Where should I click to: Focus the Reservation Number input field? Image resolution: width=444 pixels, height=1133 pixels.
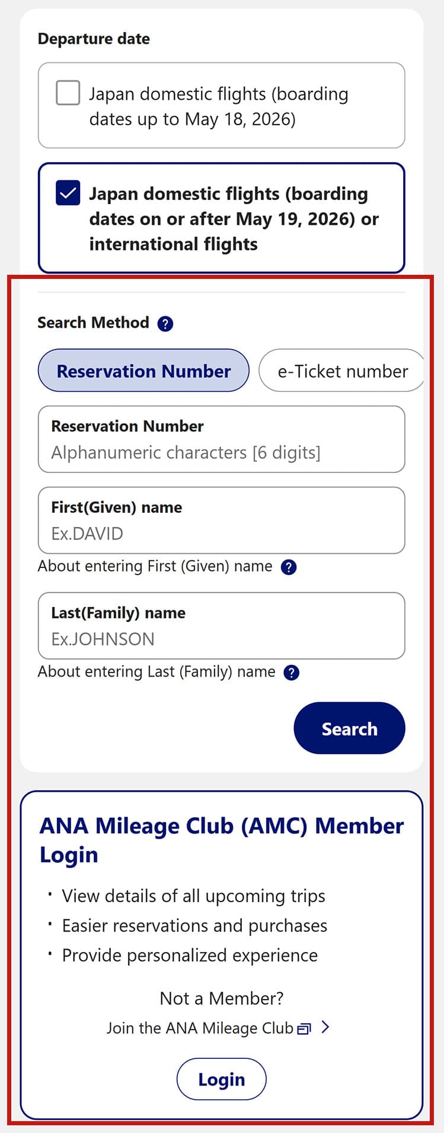point(221,452)
